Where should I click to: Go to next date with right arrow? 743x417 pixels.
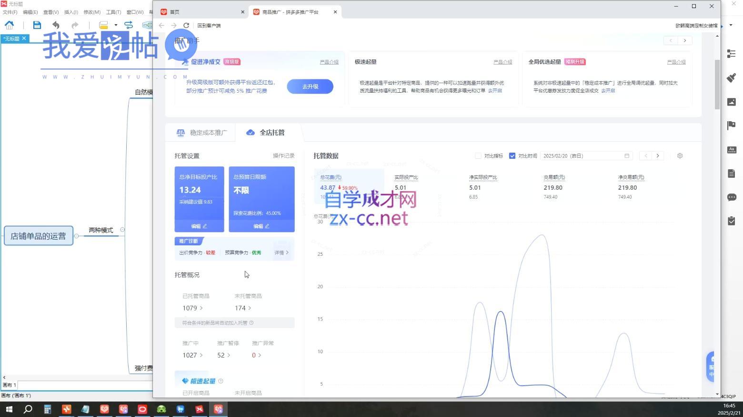coord(658,156)
